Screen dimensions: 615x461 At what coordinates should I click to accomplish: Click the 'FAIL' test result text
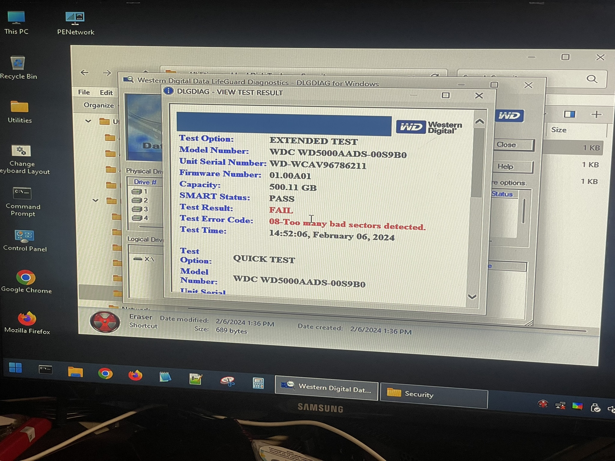281,210
